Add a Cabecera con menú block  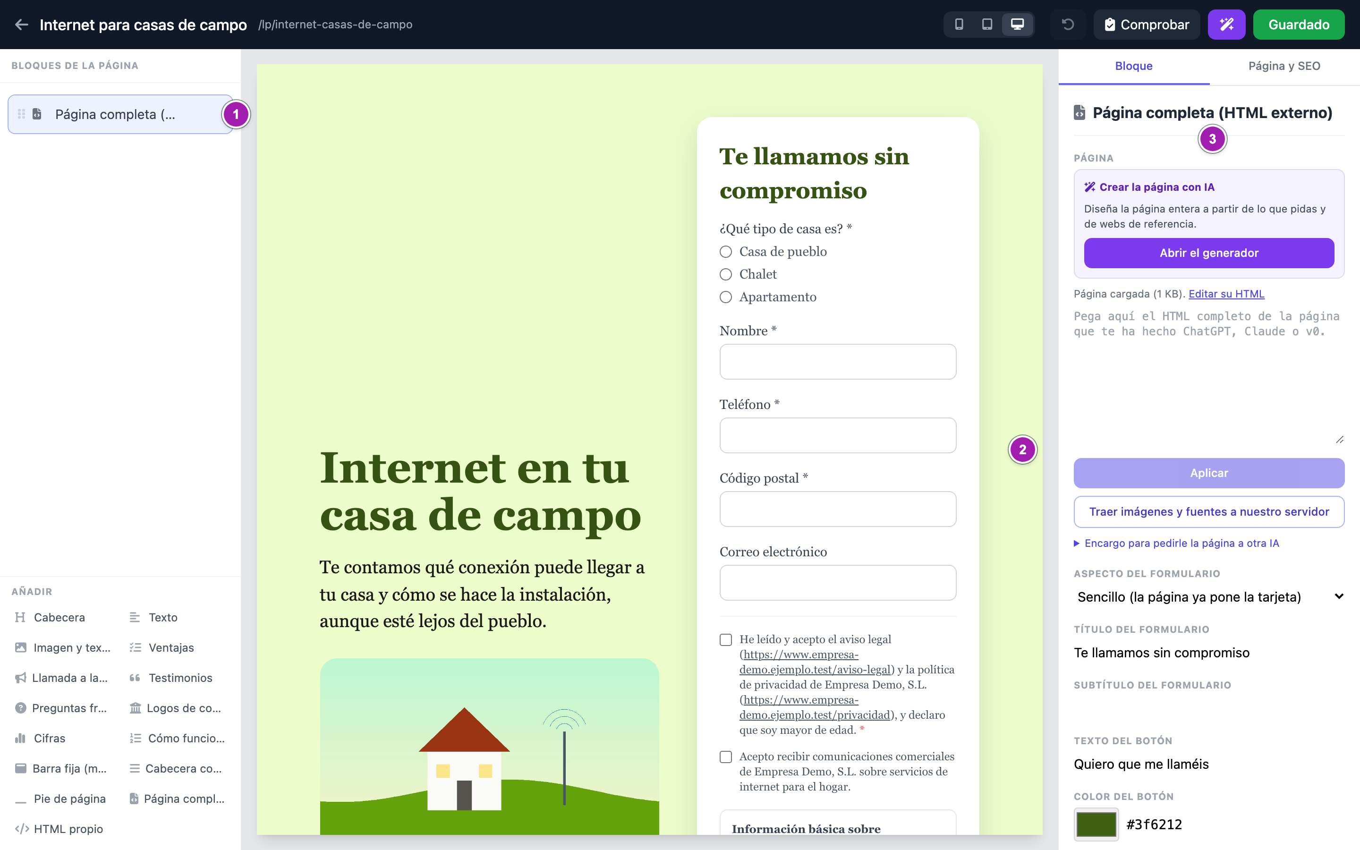pyautogui.click(x=177, y=768)
